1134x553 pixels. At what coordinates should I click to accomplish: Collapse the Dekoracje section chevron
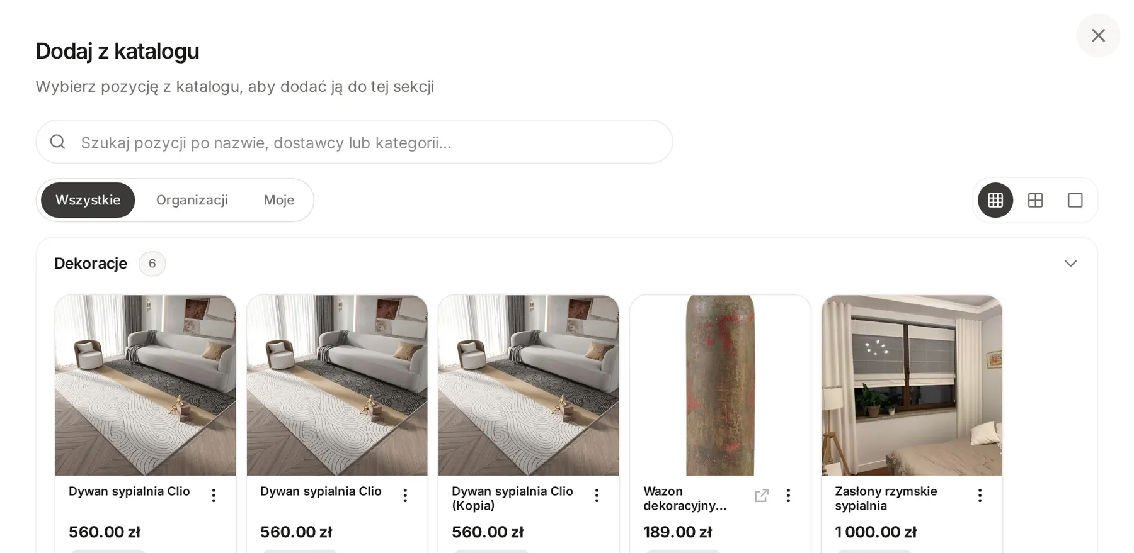[x=1070, y=264]
